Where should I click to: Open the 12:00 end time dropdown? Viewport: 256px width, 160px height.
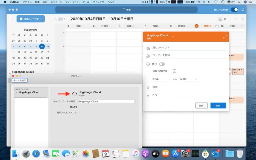[x=188, y=79]
